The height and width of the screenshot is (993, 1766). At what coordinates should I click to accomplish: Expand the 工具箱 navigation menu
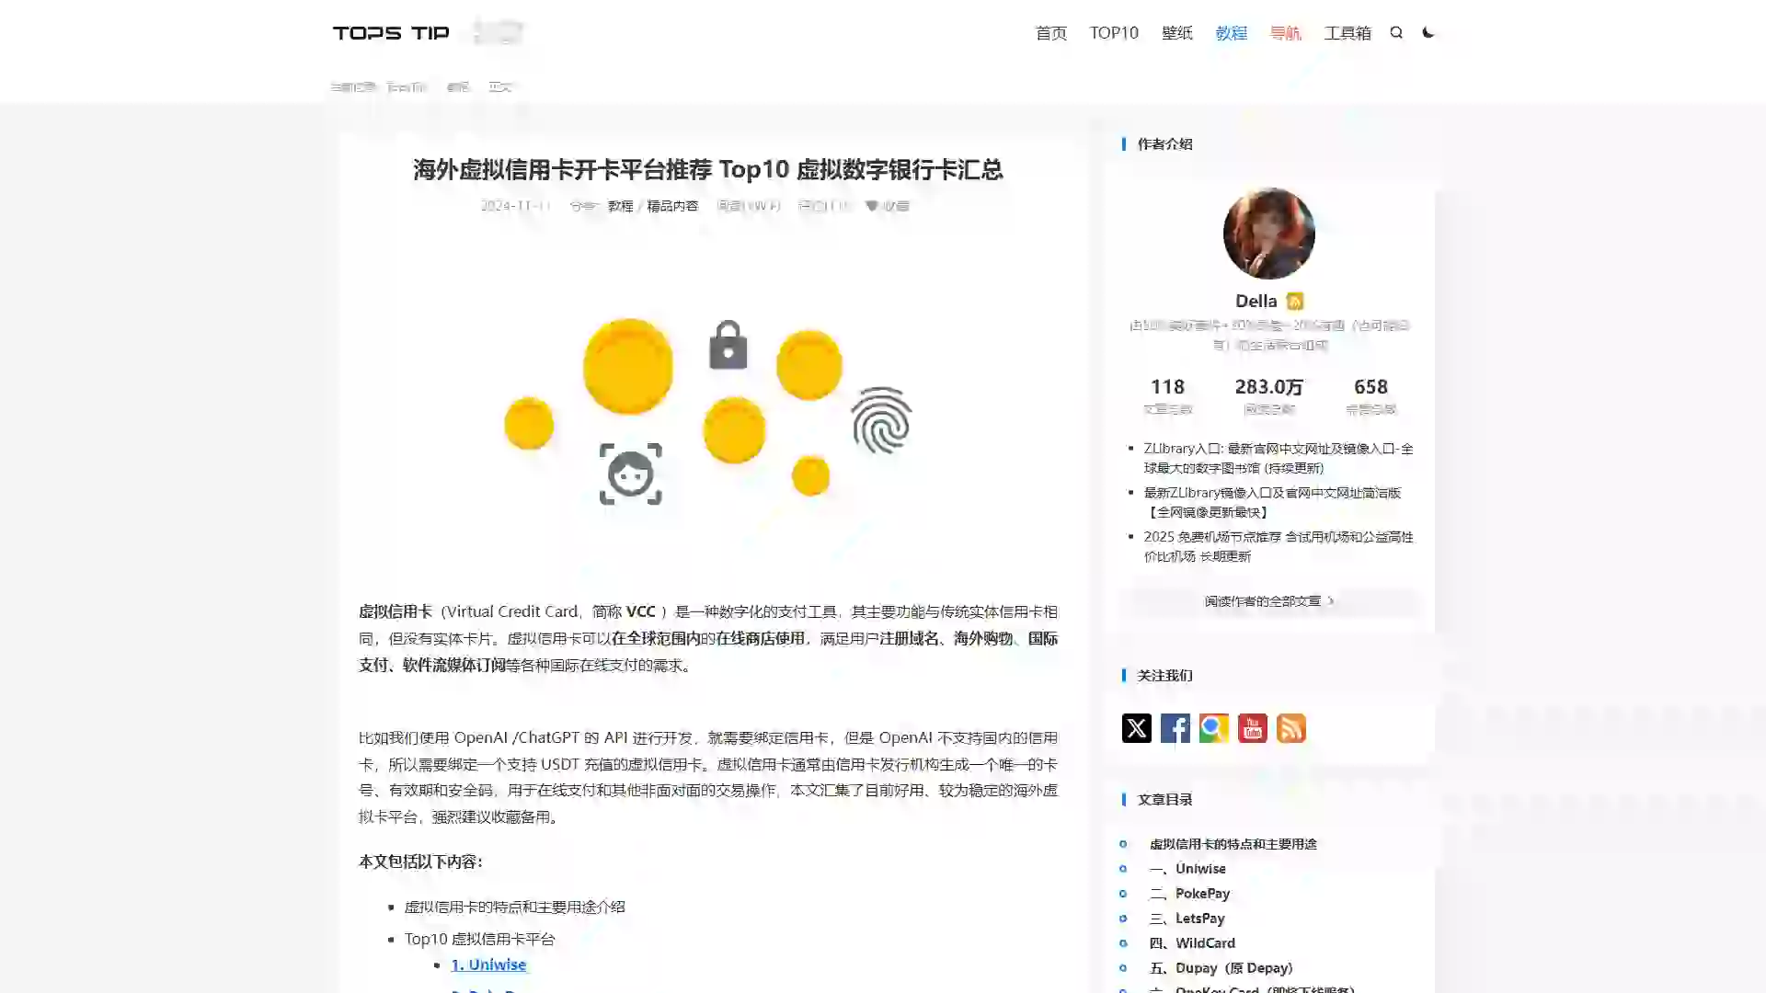1347,33
